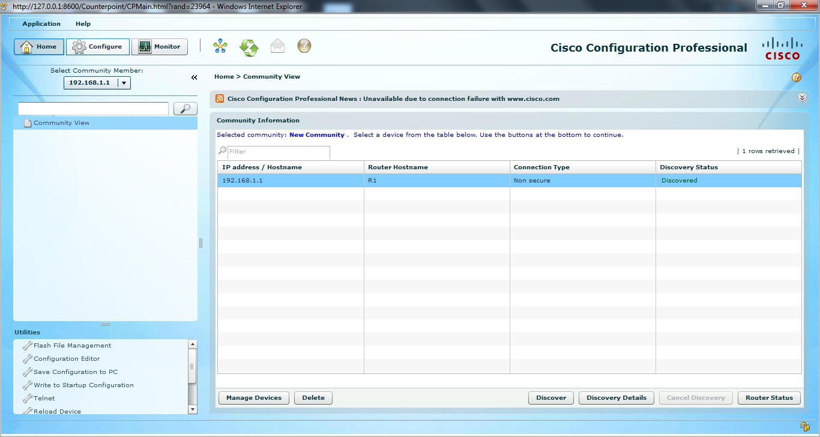820x437 pixels.
Task: Open the Manage Community icon
Action: click(x=220, y=46)
